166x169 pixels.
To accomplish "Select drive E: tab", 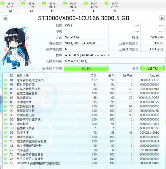I will coord(115,7).
